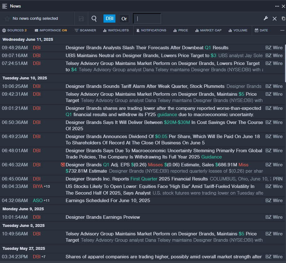Open settings with the wrench icon
This screenshot has width=286, height=263.
point(266,19)
